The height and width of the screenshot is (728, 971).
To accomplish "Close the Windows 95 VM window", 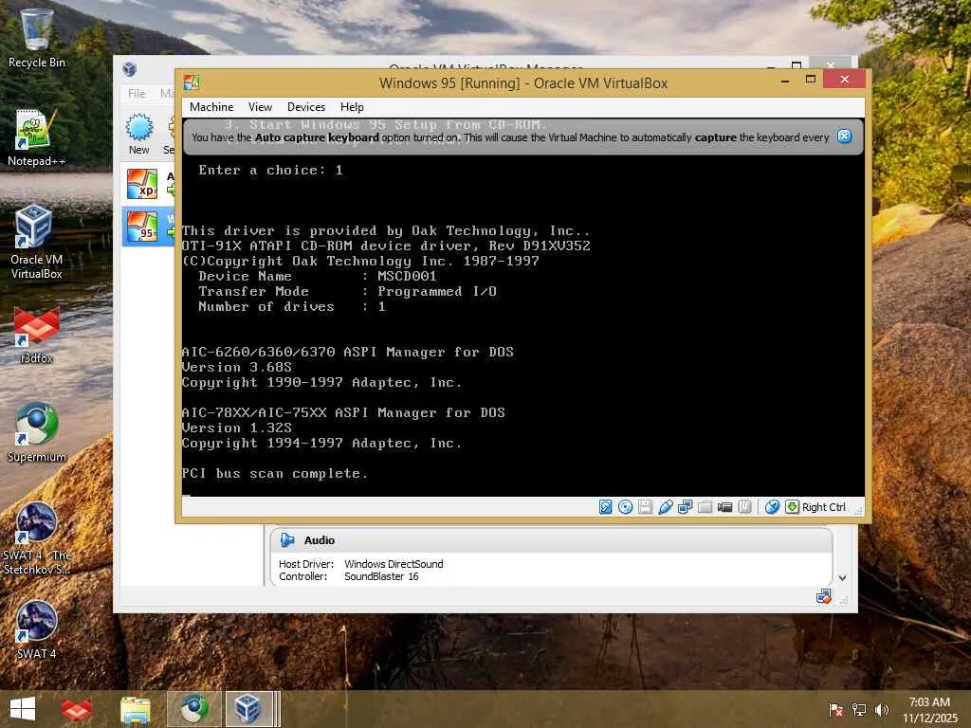I will pos(845,80).
